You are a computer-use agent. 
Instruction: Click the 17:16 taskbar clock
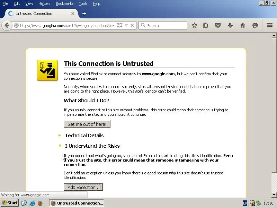click(268, 203)
